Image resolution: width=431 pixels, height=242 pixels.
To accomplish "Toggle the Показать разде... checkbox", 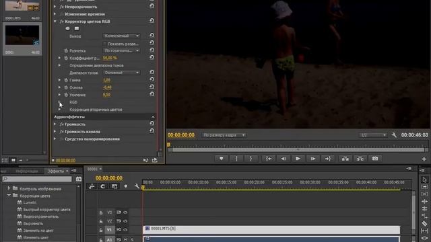I will (104, 44).
